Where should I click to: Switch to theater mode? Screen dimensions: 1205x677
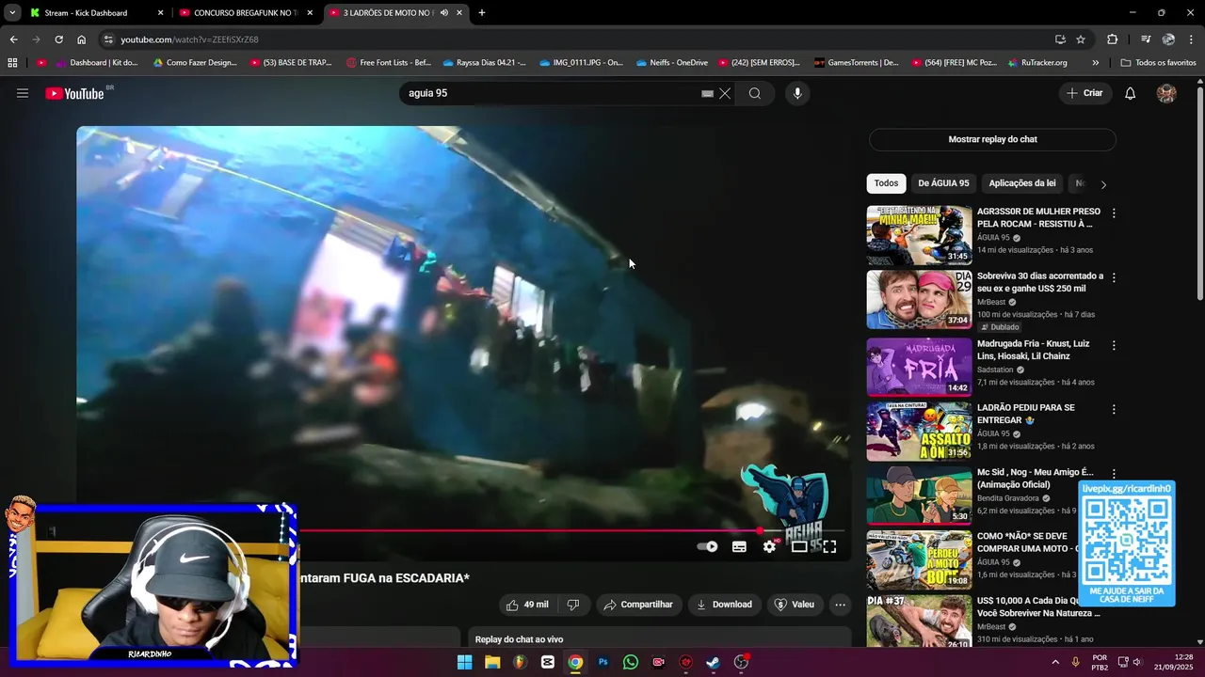point(799,546)
